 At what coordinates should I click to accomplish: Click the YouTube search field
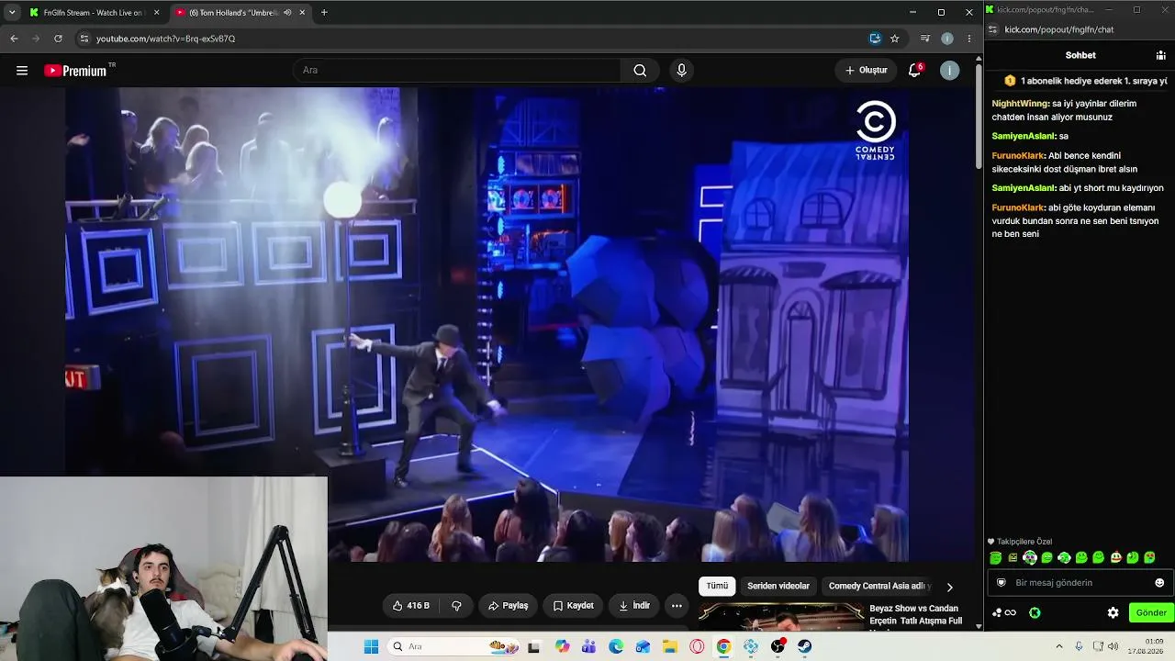tap(456, 71)
